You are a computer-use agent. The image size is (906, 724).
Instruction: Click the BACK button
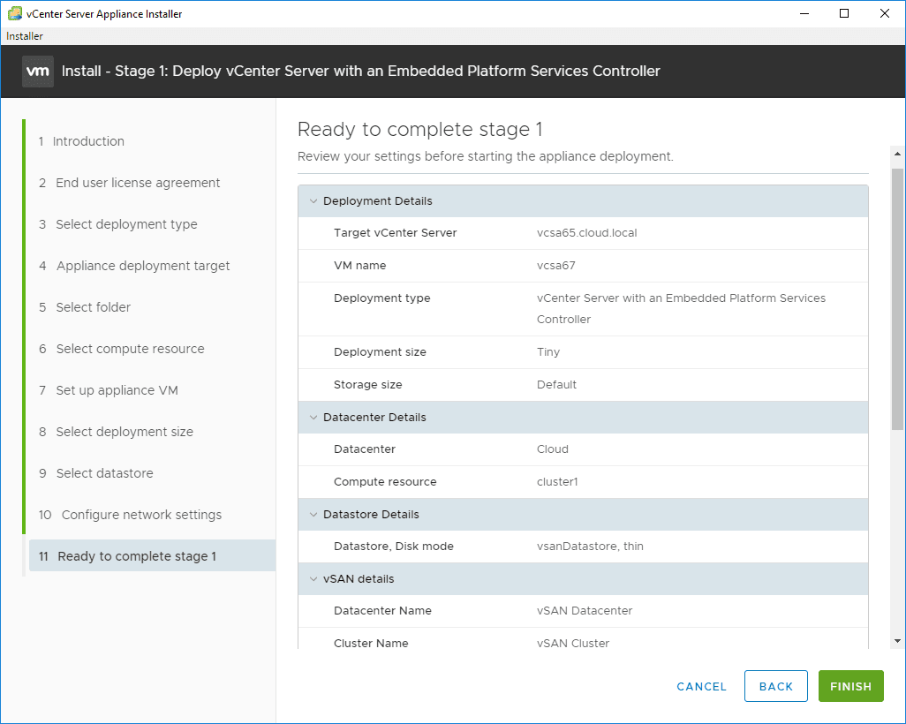click(x=775, y=686)
